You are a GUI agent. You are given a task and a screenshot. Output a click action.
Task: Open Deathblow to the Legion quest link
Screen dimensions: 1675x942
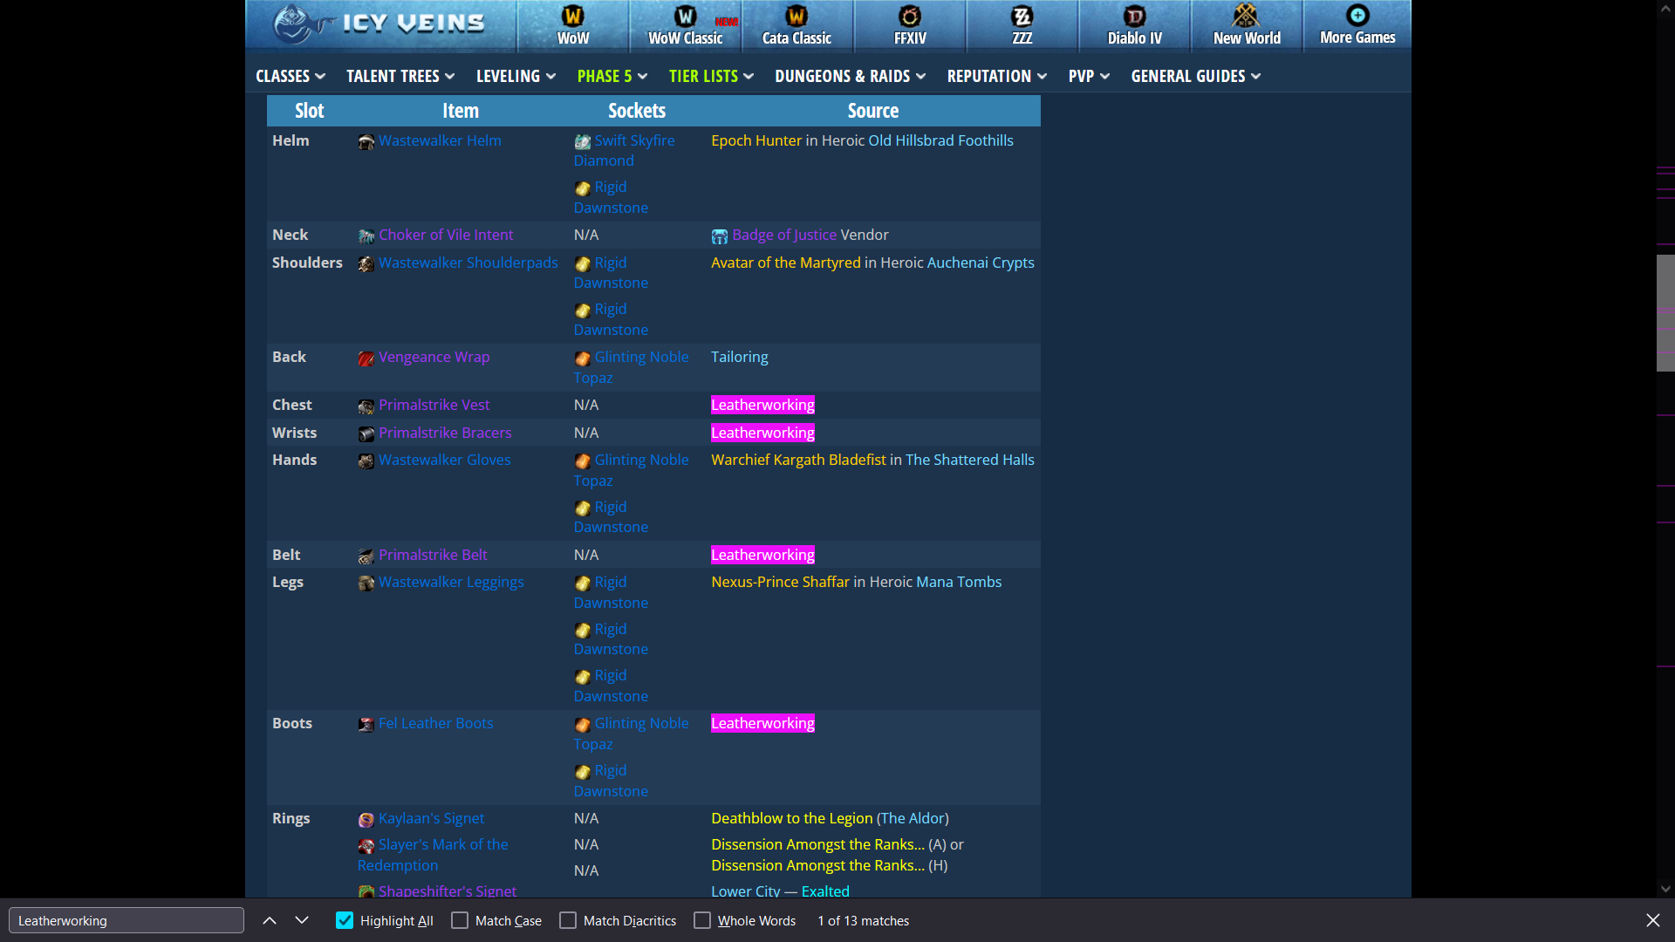point(791,818)
